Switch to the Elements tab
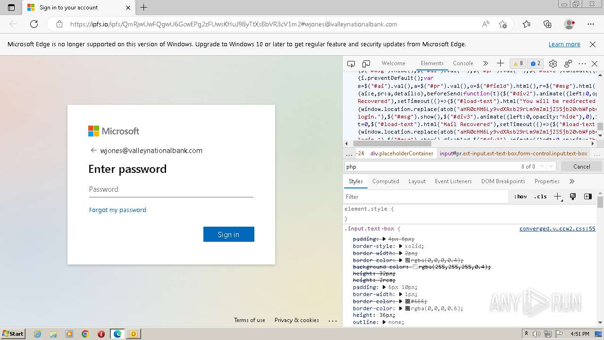 432,63
